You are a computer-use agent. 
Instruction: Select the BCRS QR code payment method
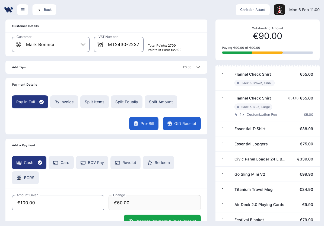click(x=25, y=177)
